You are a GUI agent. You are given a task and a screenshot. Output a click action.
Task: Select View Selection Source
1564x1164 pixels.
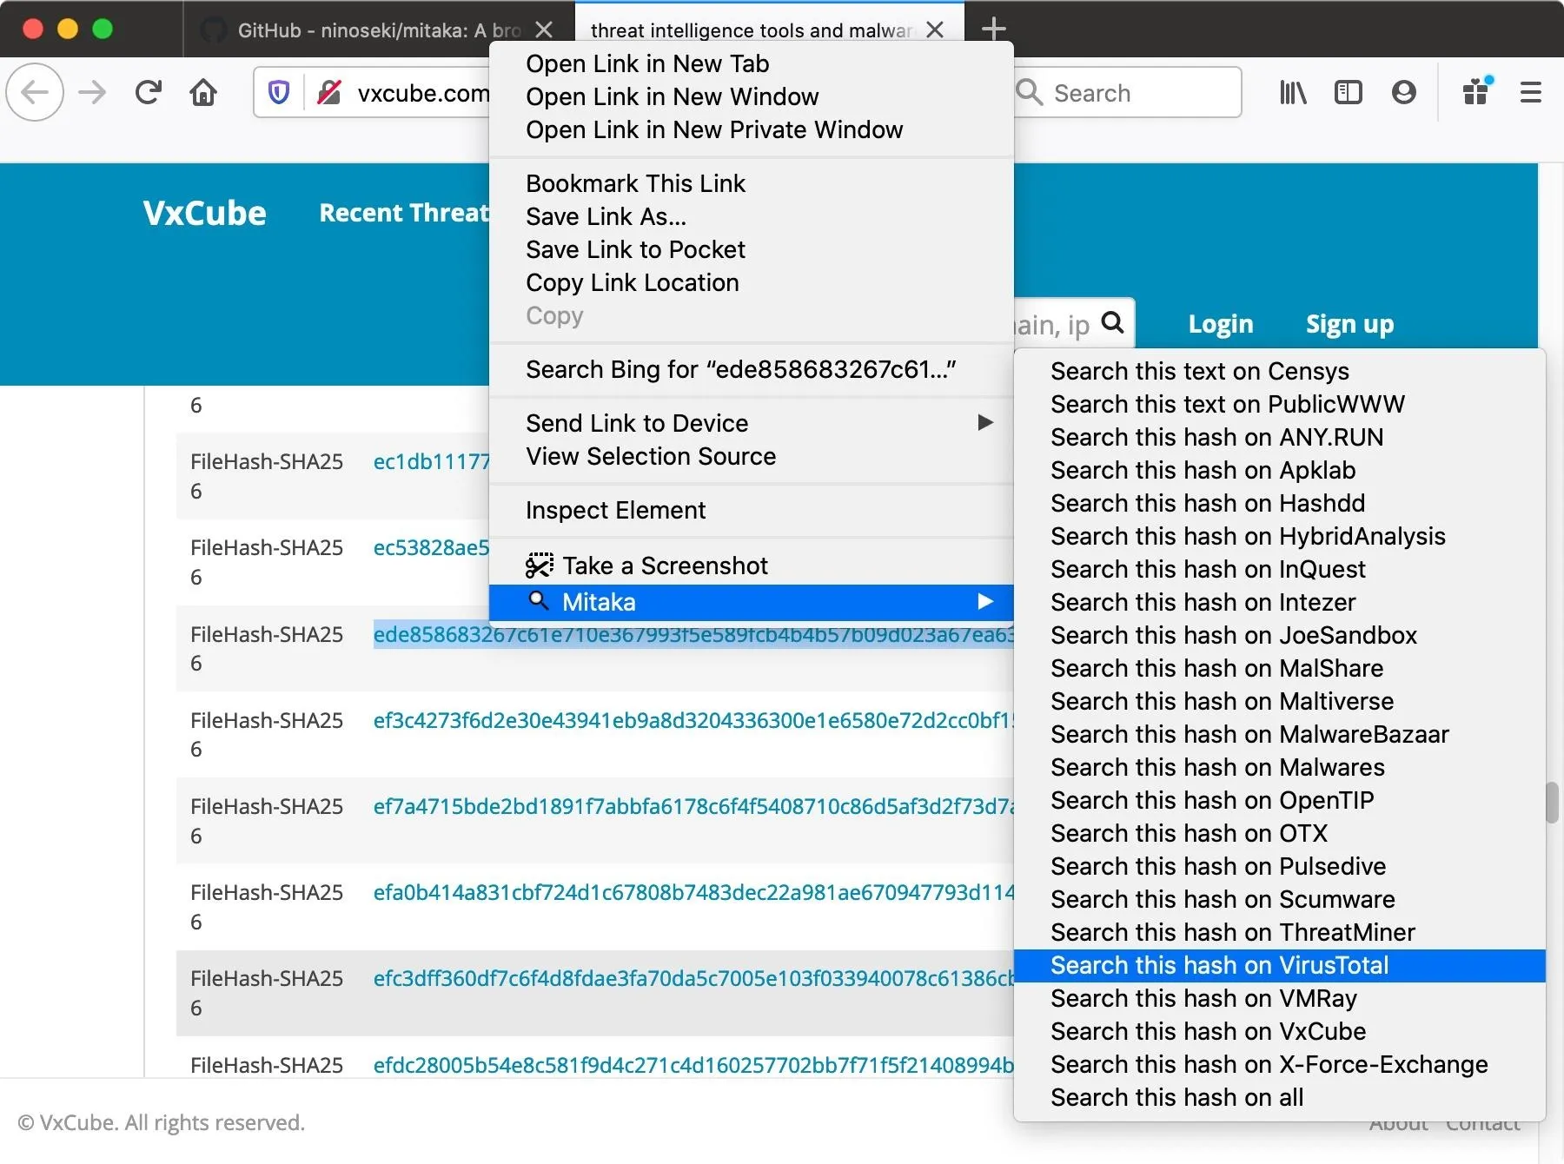click(651, 456)
